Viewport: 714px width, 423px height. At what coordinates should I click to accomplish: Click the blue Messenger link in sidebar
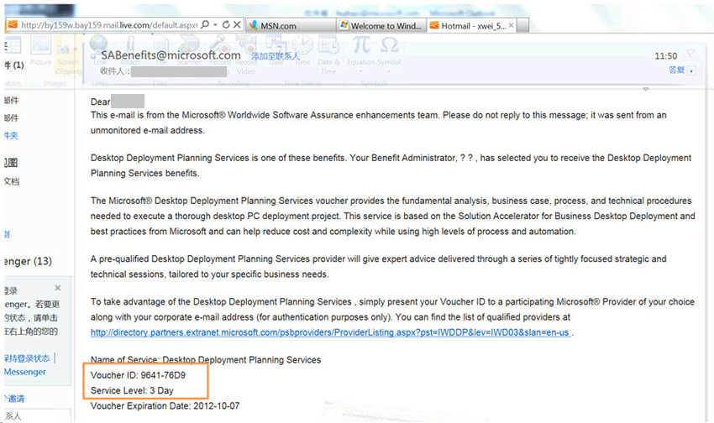25,372
